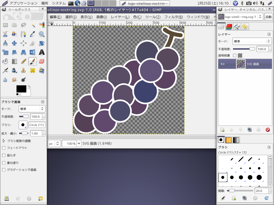Screen dimensions: 274x205
Task: Open the 表示(V) menu
Action: point(86,17)
